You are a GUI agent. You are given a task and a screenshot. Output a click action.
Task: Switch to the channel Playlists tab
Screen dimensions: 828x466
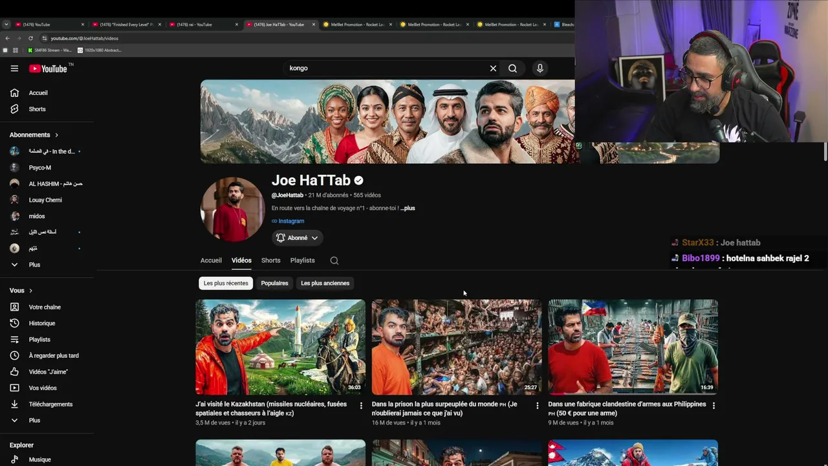[x=303, y=260]
